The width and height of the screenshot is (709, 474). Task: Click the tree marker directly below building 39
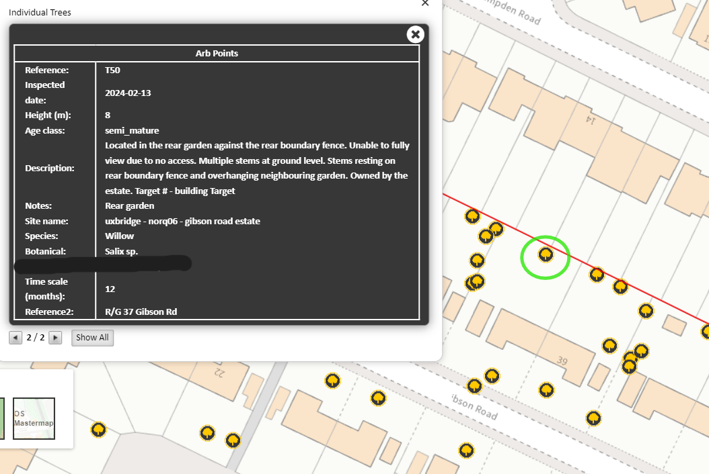(546, 389)
